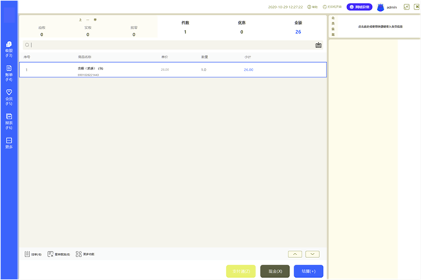421x280 pixels.
Task: Click the keyboard icon in search bar
Action: coord(318,45)
